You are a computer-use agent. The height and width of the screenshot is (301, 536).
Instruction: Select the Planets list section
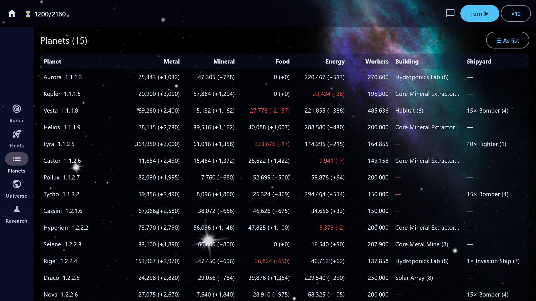click(x=16, y=163)
